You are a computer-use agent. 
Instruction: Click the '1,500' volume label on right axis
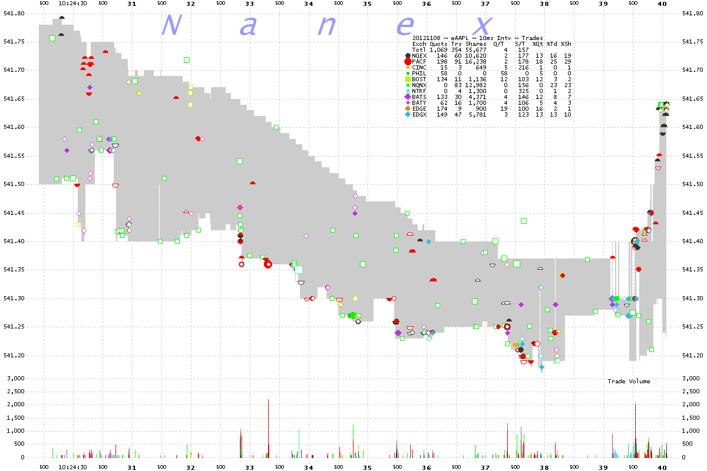tap(689, 418)
